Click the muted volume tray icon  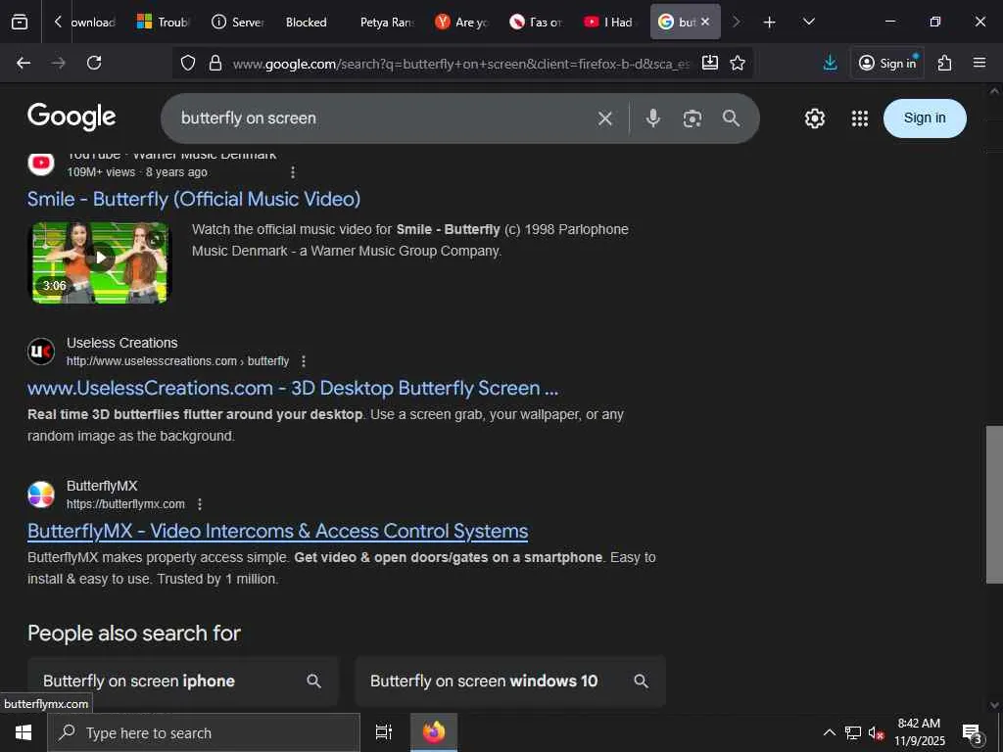click(x=876, y=732)
